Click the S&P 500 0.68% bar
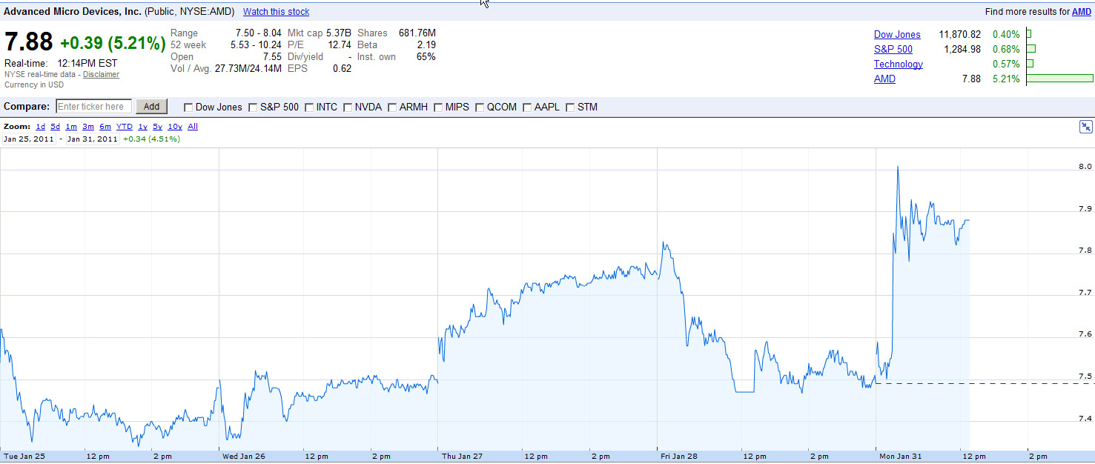The width and height of the screenshot is (1095, 464). coord(1031,49)
